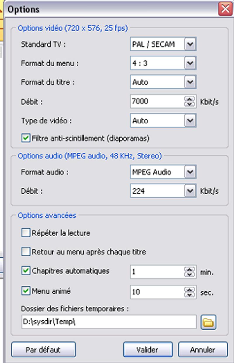The height and width of the screenshot is (363, 234).
Task: Uncheck Chapitres automatiques
Action: [26, 270]
